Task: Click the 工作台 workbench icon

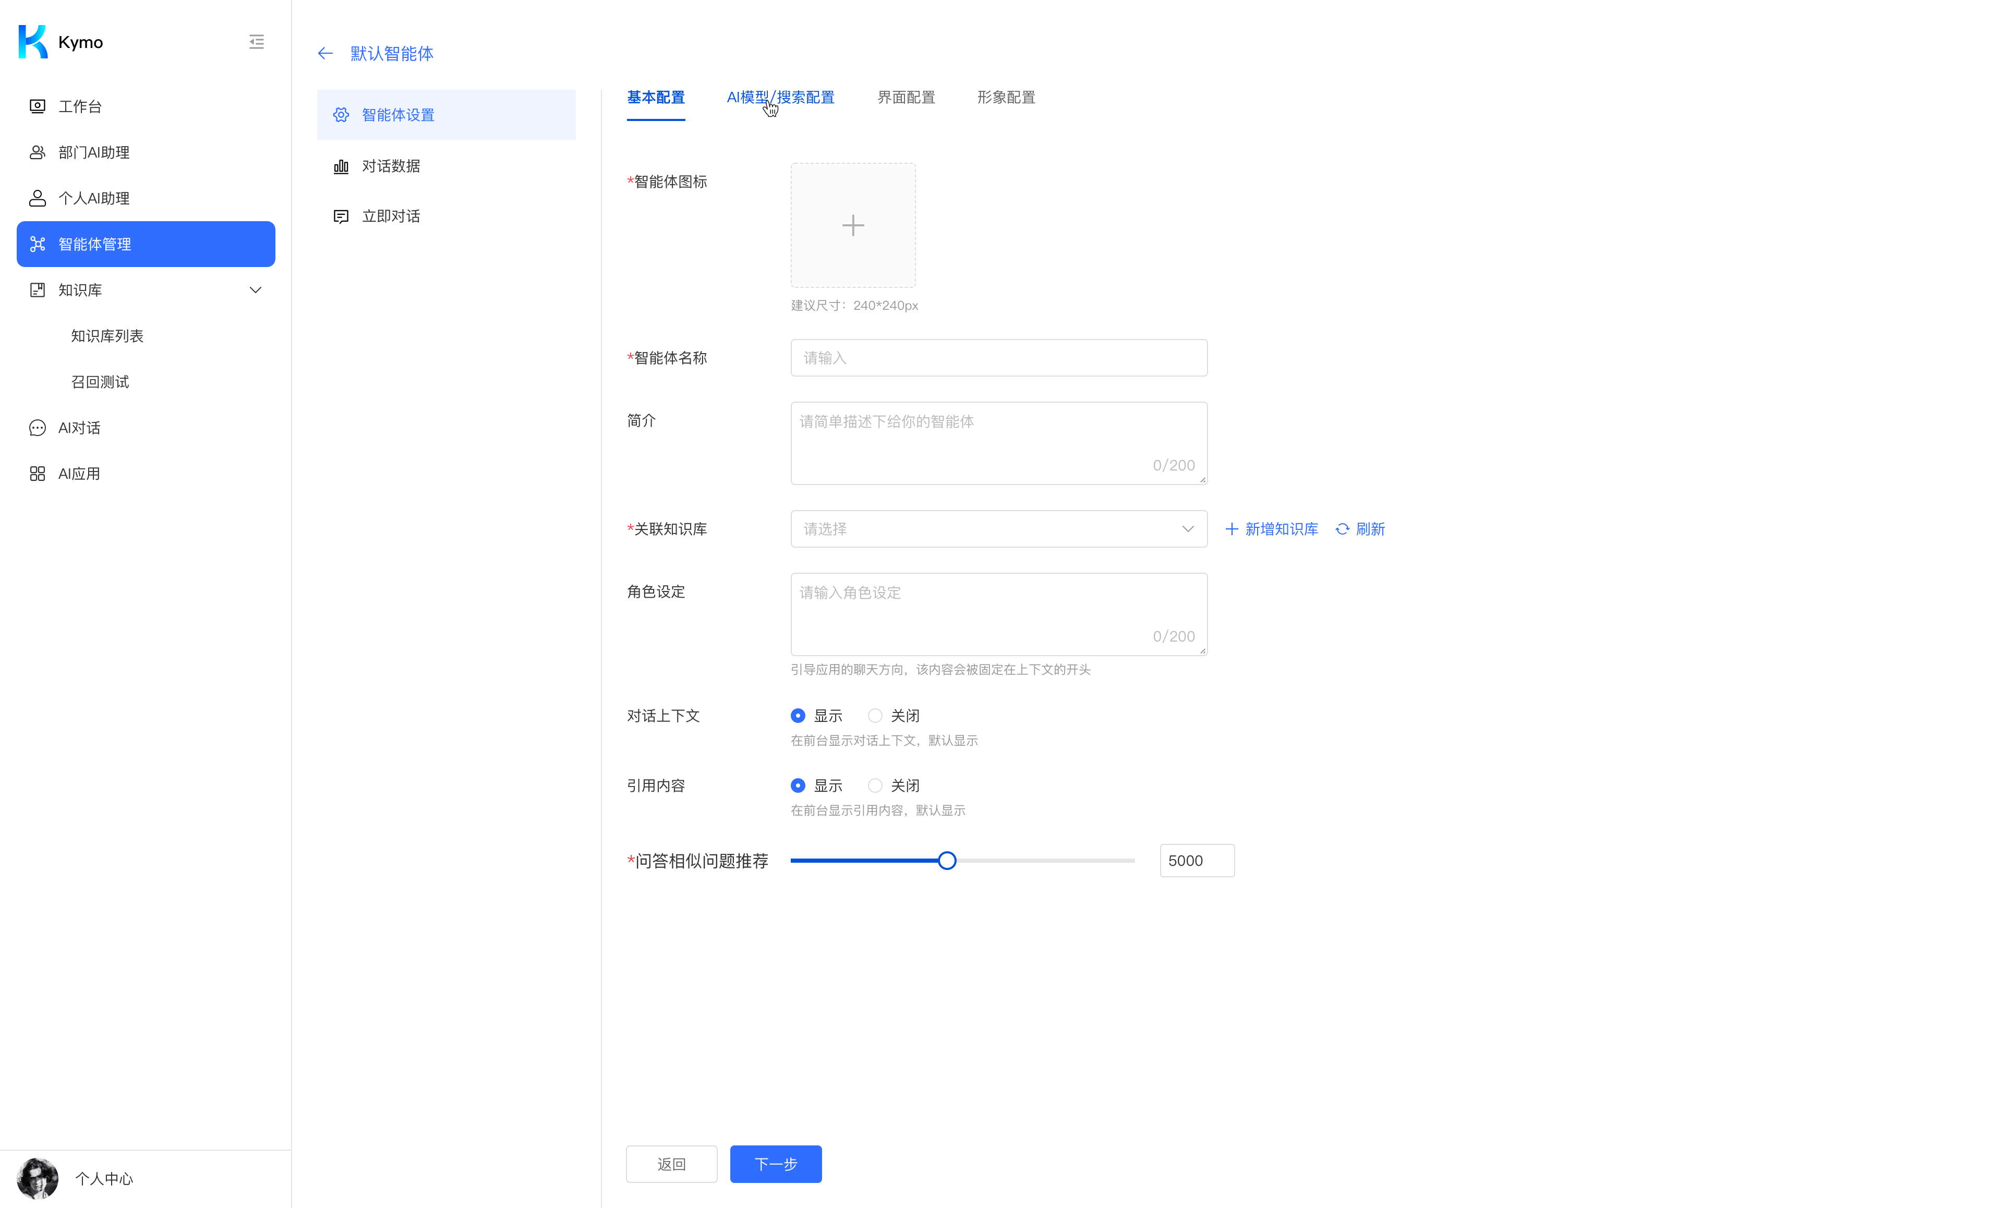Action: pyautogui.click(x=38, y=106)
